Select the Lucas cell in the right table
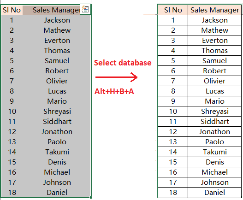 click(214, 91)
